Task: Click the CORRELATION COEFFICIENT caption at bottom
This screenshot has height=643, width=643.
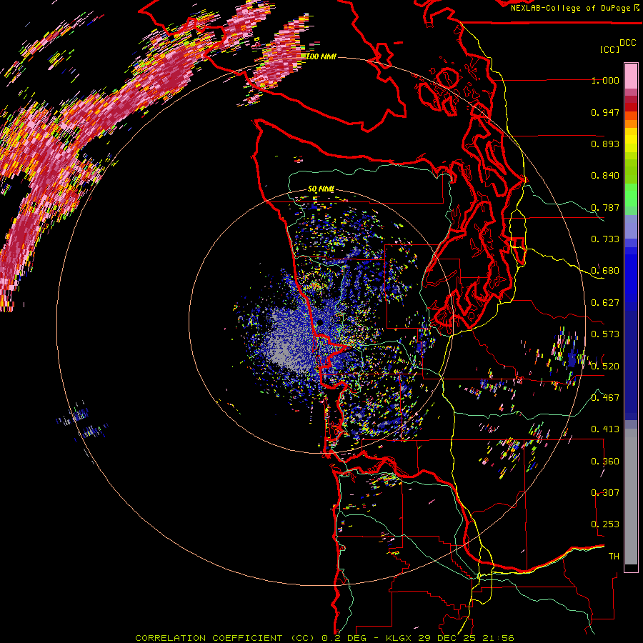Action: [225, 638]
